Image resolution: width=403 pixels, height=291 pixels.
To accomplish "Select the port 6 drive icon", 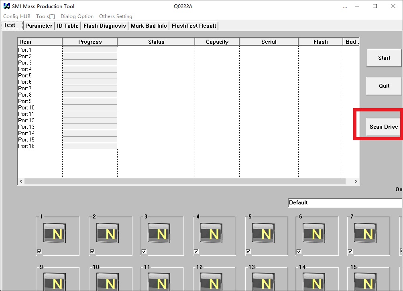I will point(314,233).
